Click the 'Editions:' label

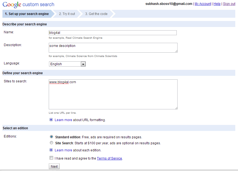click(x=10, y=136)
